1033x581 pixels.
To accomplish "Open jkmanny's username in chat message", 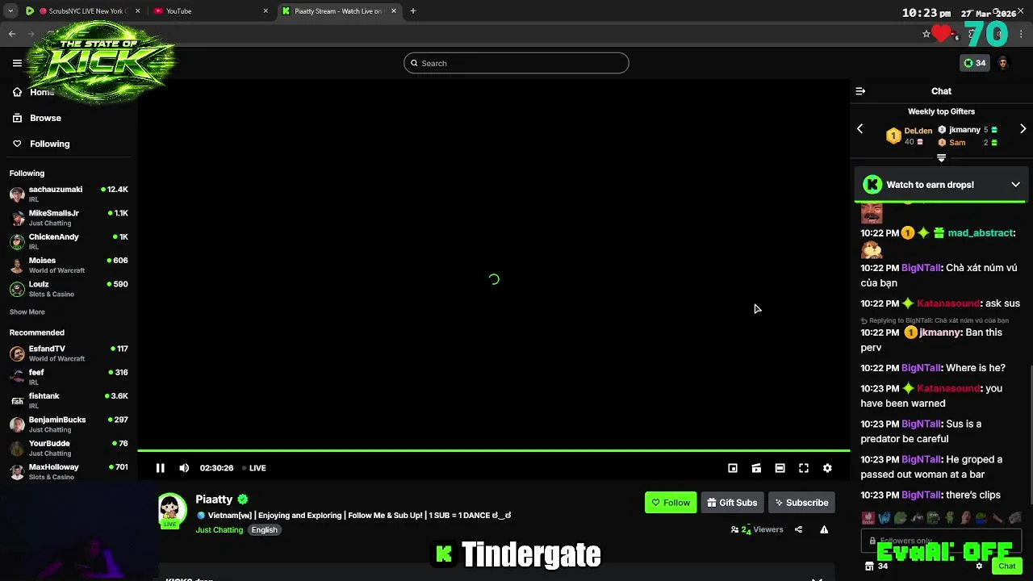I will tap(940, 332).
